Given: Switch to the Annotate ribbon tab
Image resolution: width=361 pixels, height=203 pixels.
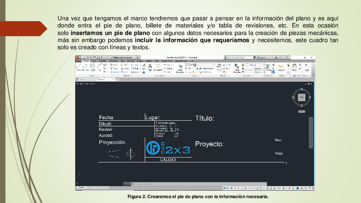Looking at the screenshot, I should pos(103,61).
